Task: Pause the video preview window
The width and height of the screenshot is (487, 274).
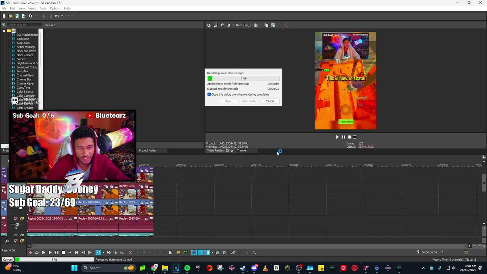Action: (344, 137)
